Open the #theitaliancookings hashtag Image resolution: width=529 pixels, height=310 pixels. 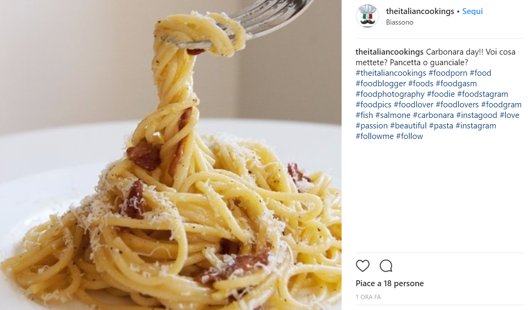point(391,73)
